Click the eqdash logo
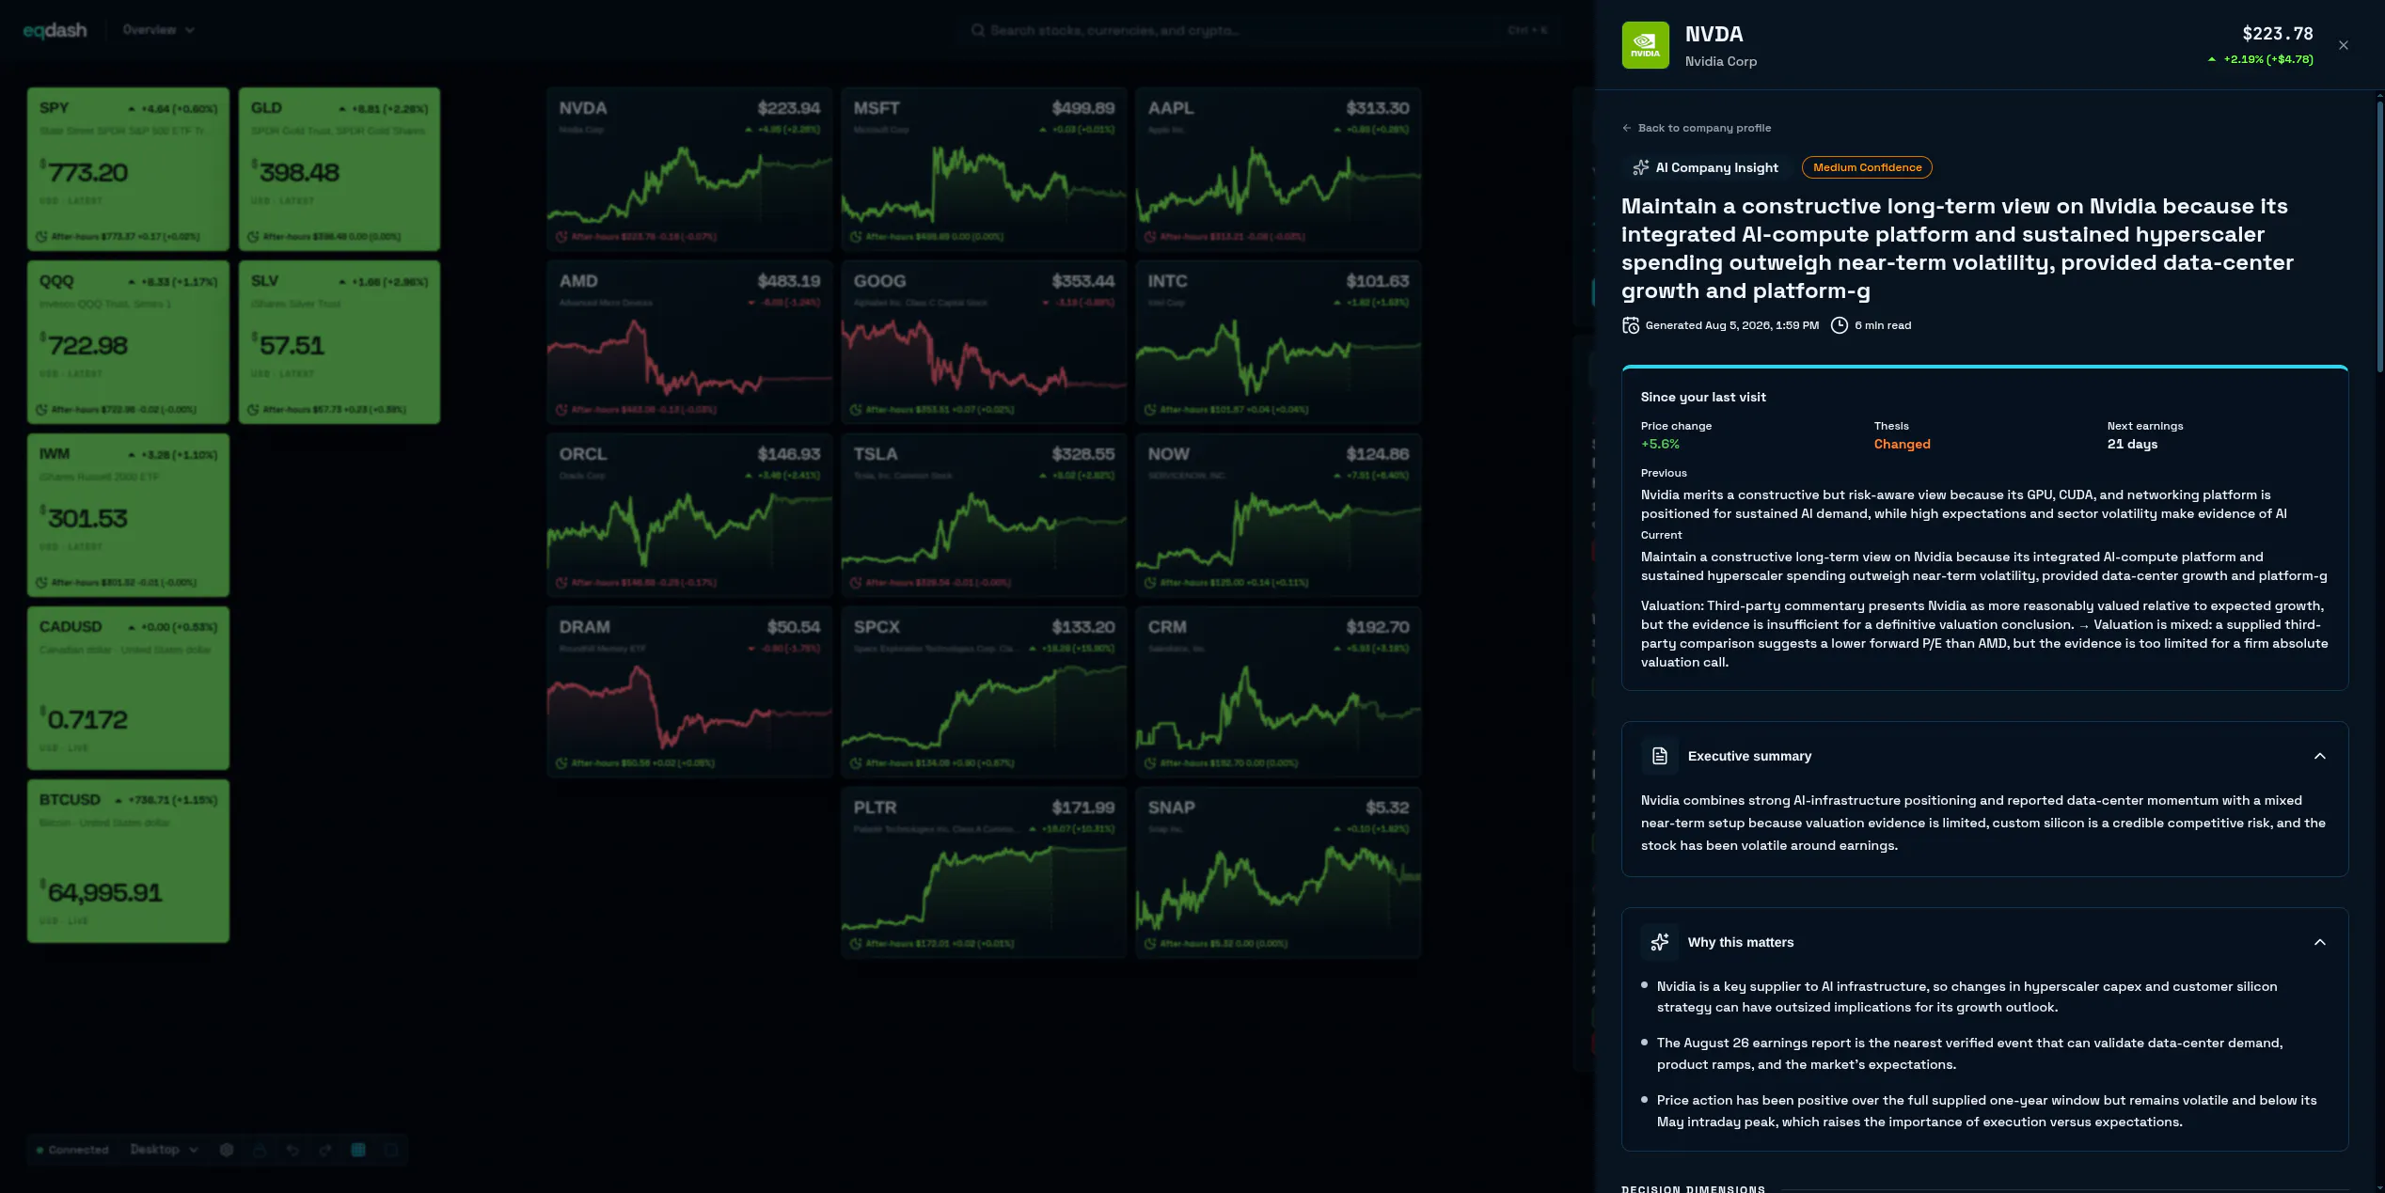The image size is (2385, 1193). (x=55, y=30)
